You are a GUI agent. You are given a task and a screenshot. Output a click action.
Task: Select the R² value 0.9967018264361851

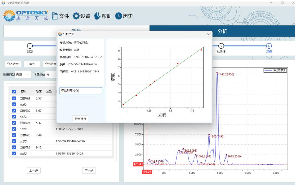88,57
